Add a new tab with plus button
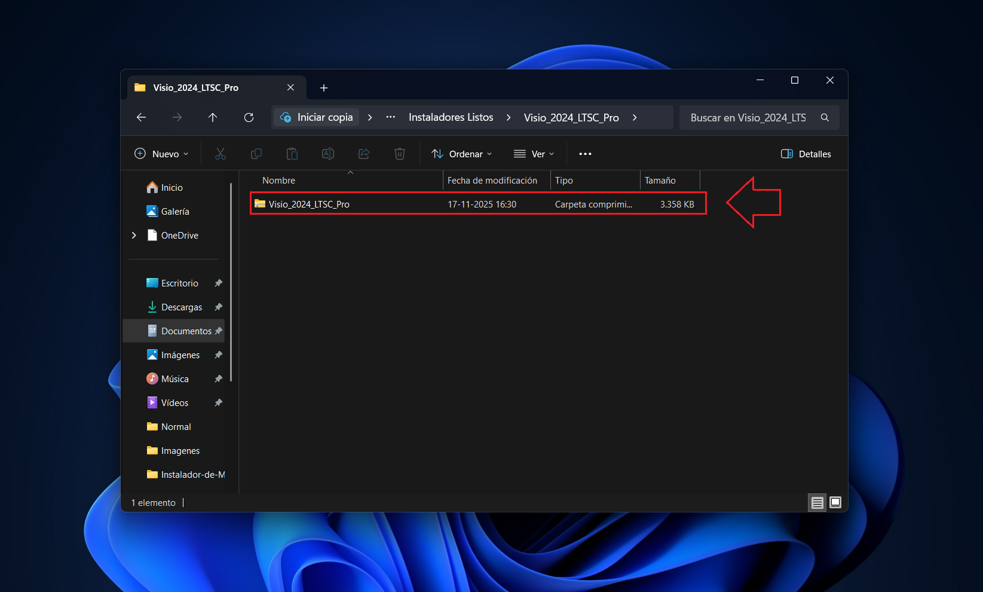The width and height of the screenshot is (983, 592). coord(324,88)
